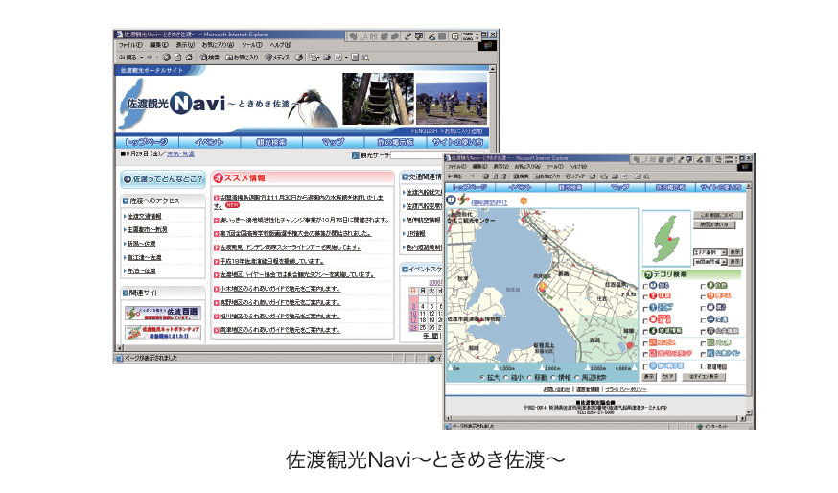Screen dimensions: 838x493
Task: Open ツール menu in rear window
Action: (x=252, y=45)
